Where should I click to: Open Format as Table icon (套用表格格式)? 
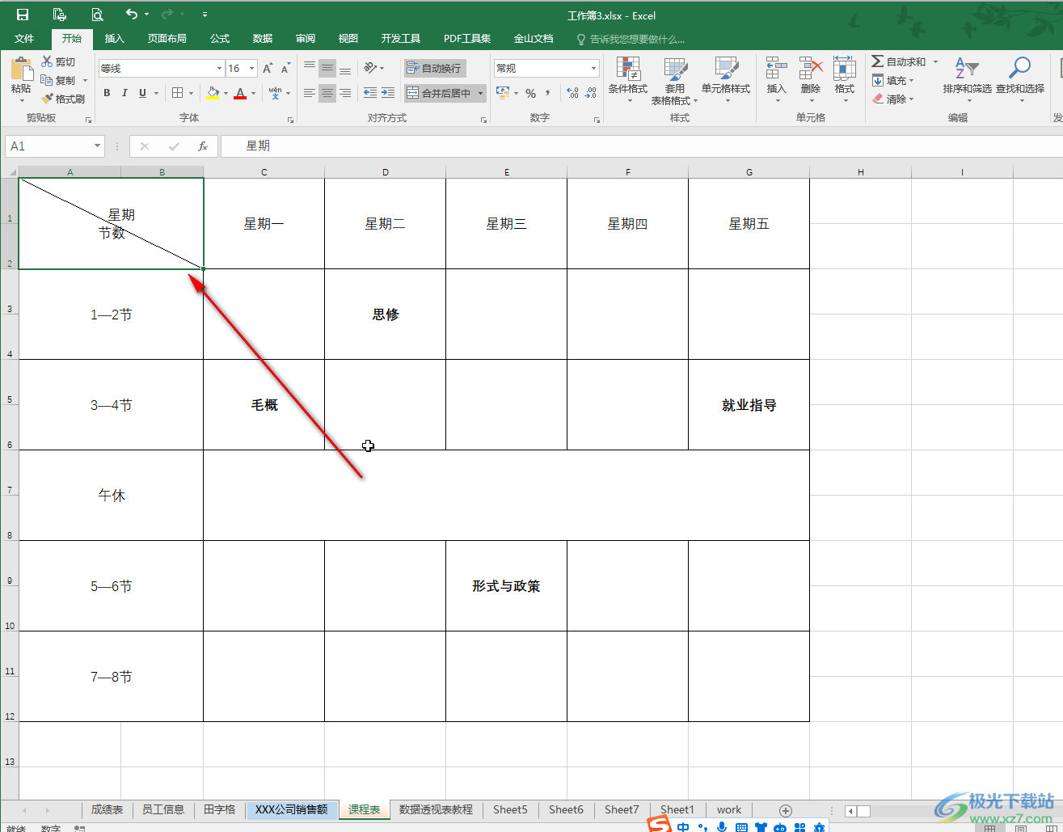pyautogui.click(x=675, y=69)
